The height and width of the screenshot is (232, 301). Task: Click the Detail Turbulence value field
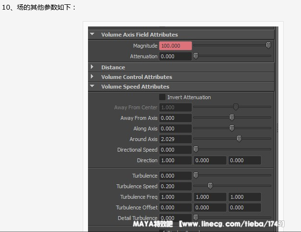pos(176,218)
